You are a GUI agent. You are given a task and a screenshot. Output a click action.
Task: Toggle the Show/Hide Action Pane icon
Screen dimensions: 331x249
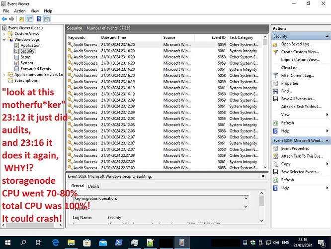point(47,19)
